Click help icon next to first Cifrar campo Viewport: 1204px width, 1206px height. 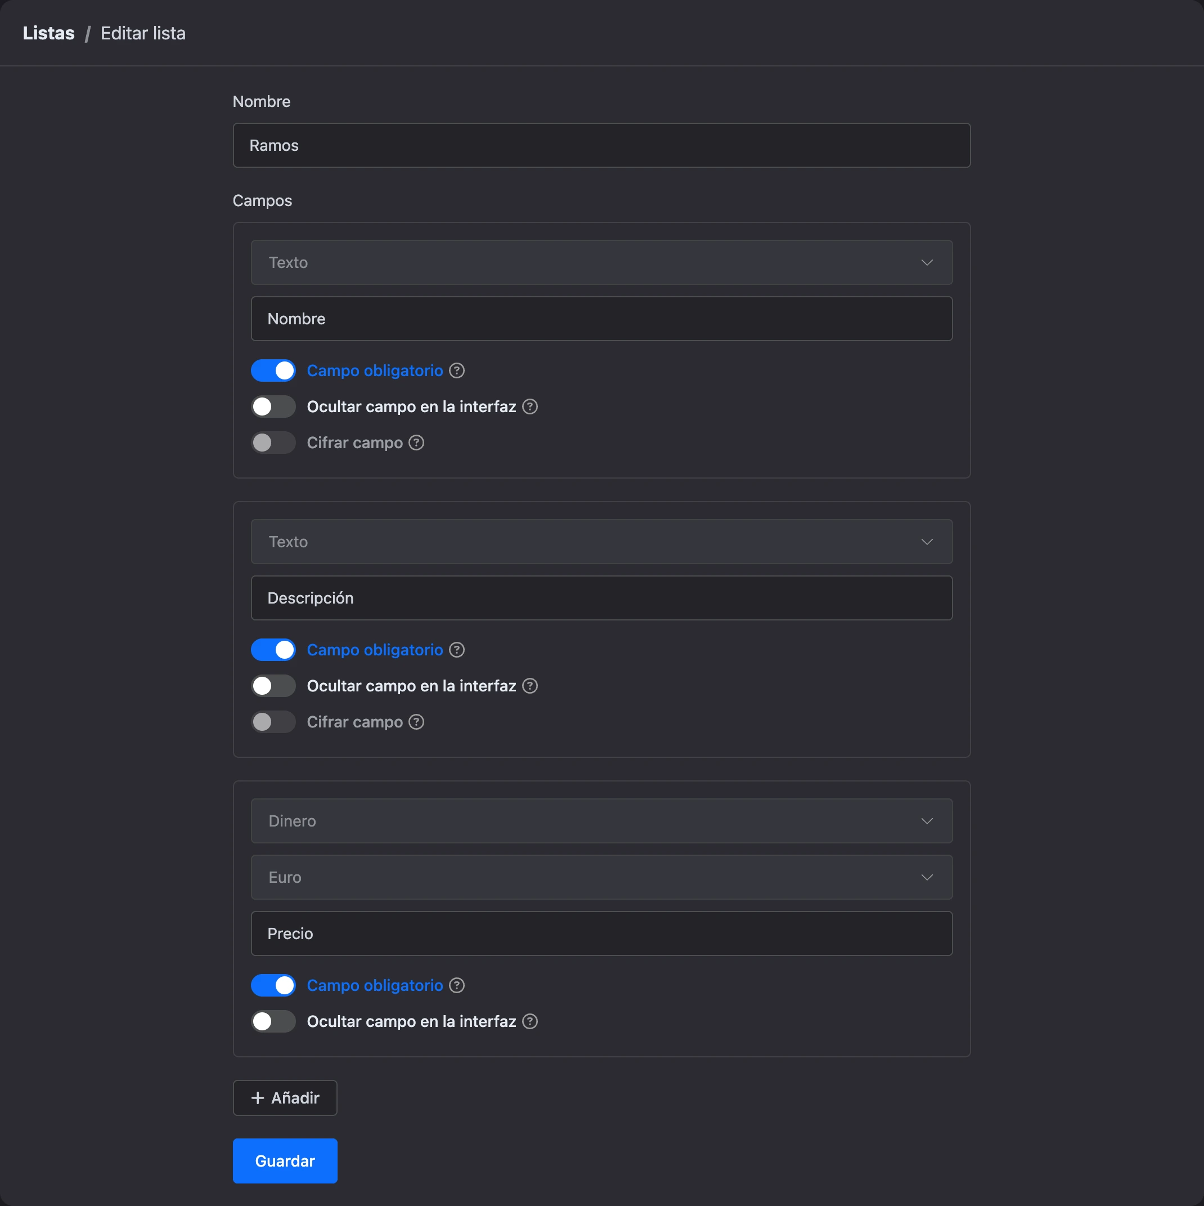(416, 443)
